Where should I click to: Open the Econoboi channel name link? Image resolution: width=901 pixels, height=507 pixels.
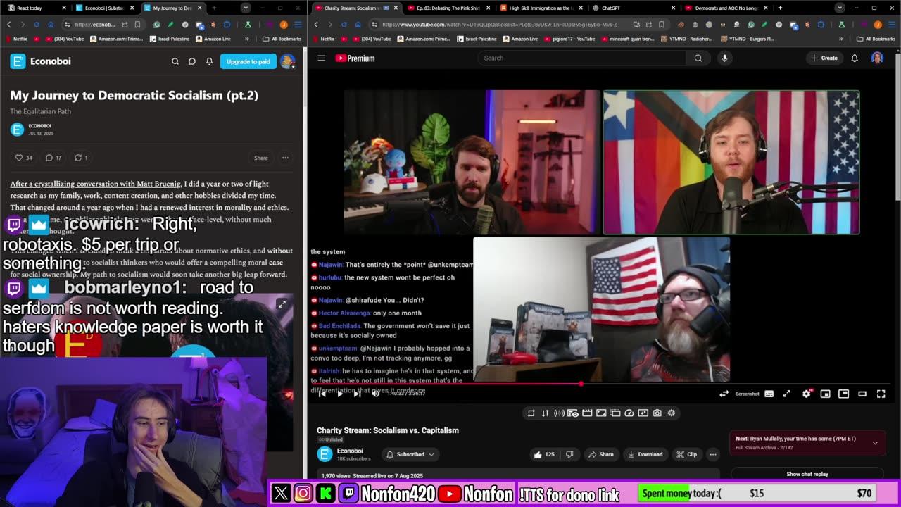click(x=350, y=451)
